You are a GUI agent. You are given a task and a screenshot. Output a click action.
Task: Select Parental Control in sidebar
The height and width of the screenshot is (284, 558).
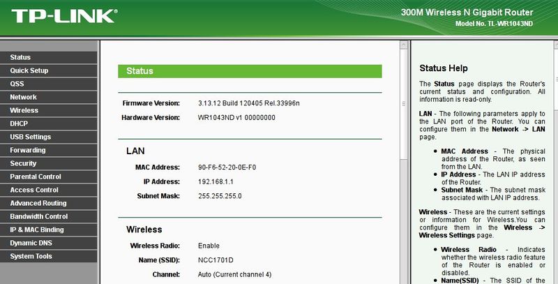point(36,177)
